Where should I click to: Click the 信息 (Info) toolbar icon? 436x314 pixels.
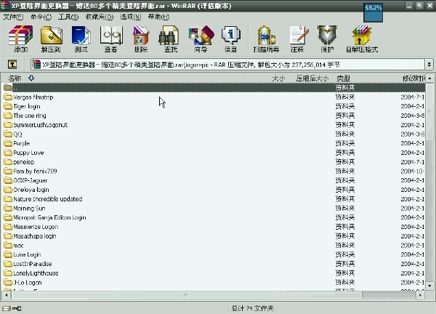point(230,39)
